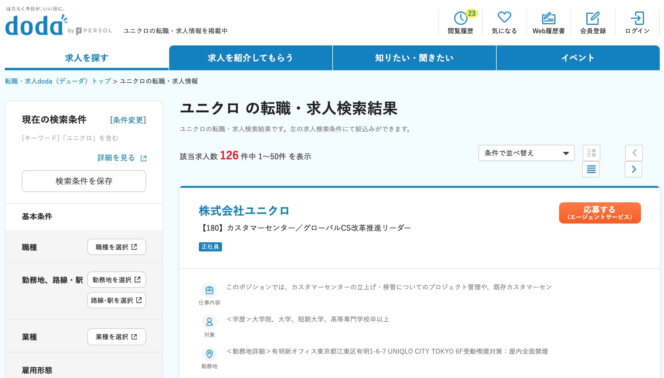Click 基本条件 section header
664x378 pixels.
37,217
